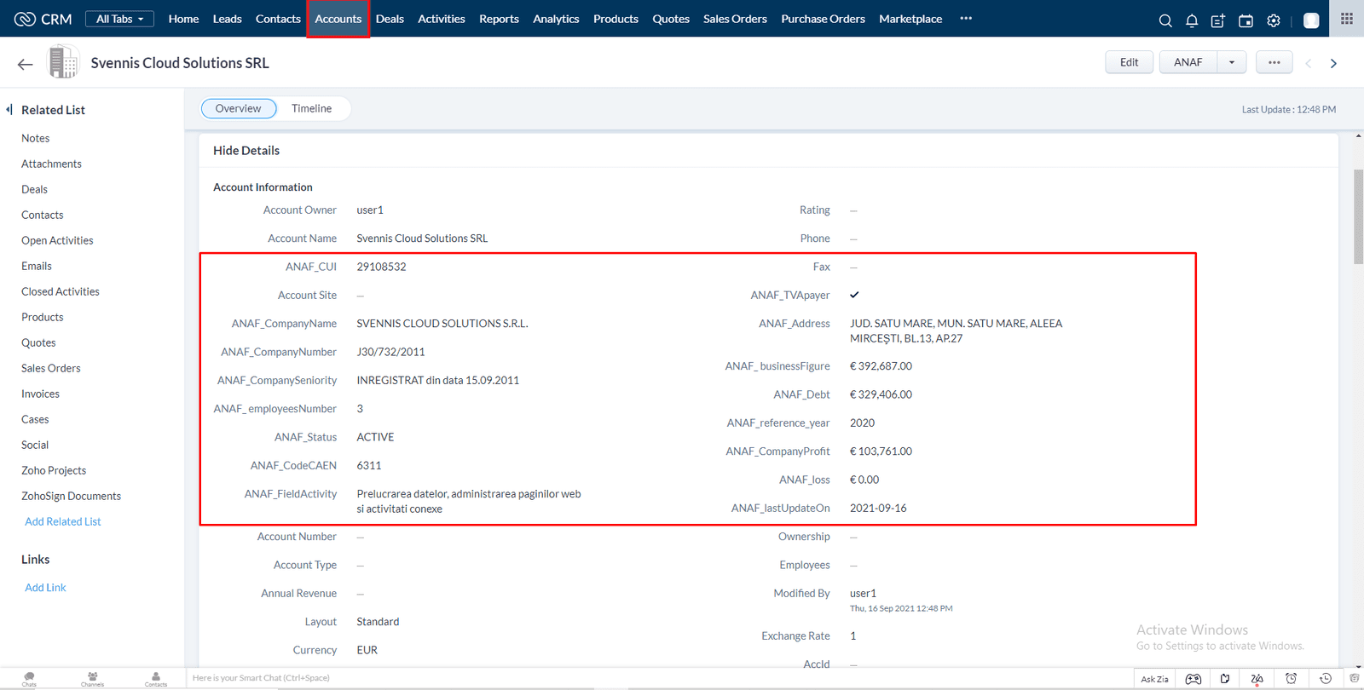Jump to Notes related list
This screenshot has width=1364, height=690.
pyautogui.click(x=35, y=138)
